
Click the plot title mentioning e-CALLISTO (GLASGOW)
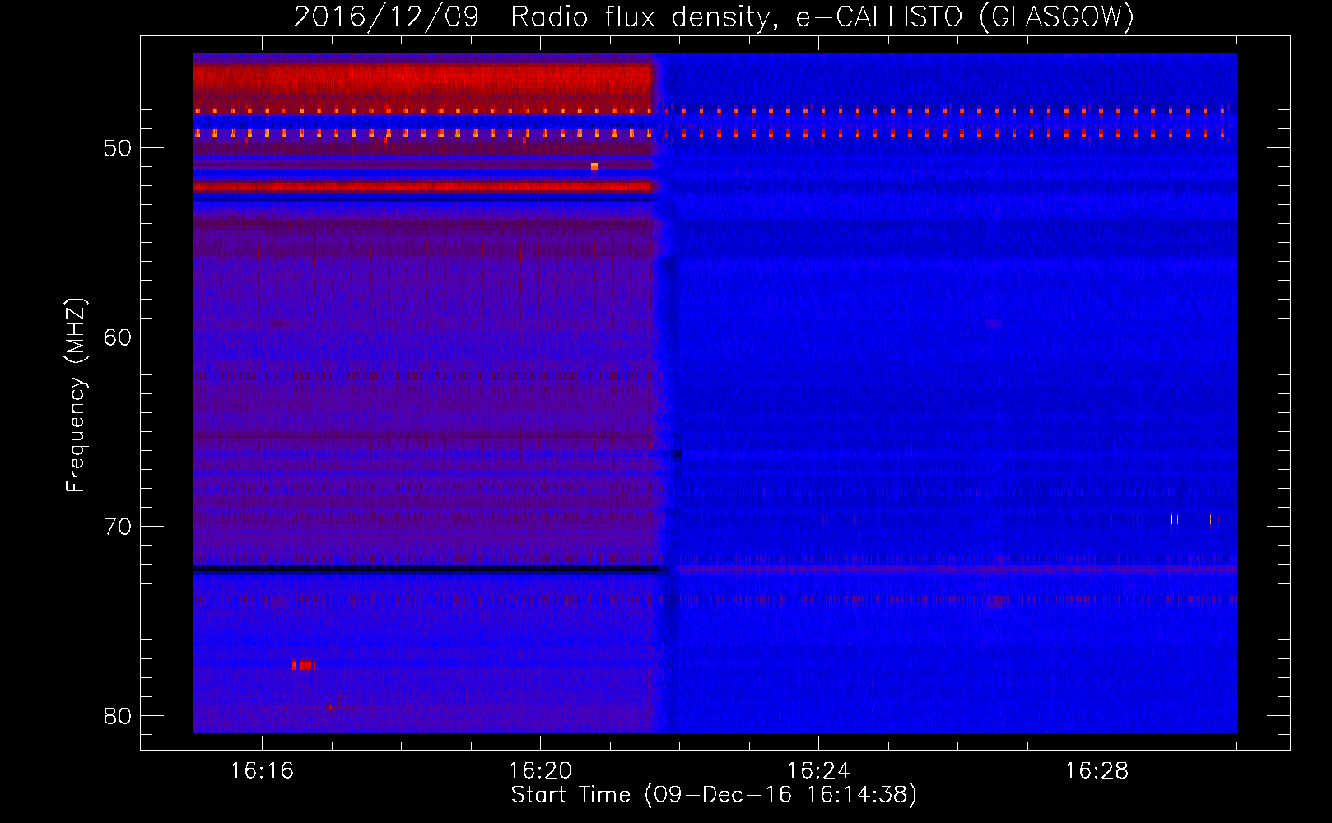714,16
